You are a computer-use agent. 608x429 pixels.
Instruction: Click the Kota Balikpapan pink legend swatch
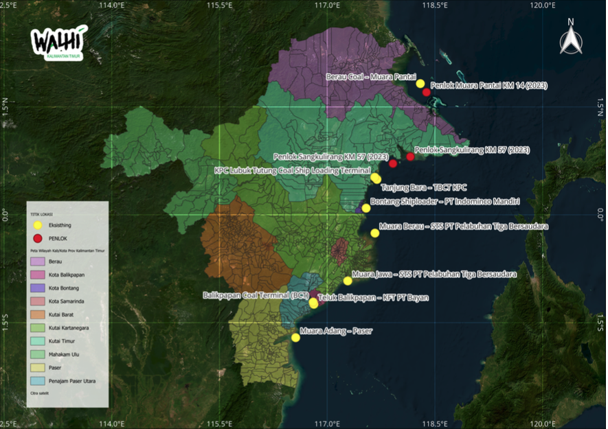click(38, 275)
